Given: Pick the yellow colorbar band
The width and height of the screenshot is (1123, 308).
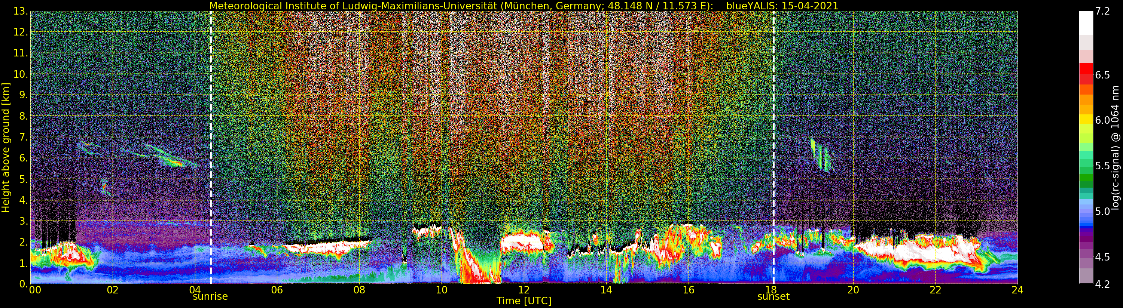Looking at the screenshot, I should click(1086, 119).
